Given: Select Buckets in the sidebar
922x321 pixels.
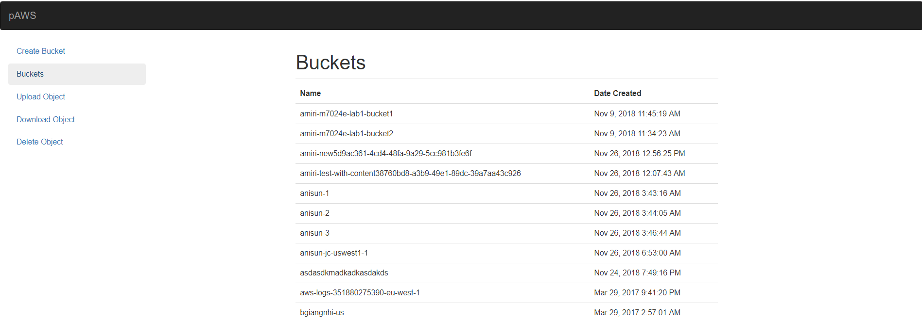Looking at the screenshot, I should pos(30,74).
